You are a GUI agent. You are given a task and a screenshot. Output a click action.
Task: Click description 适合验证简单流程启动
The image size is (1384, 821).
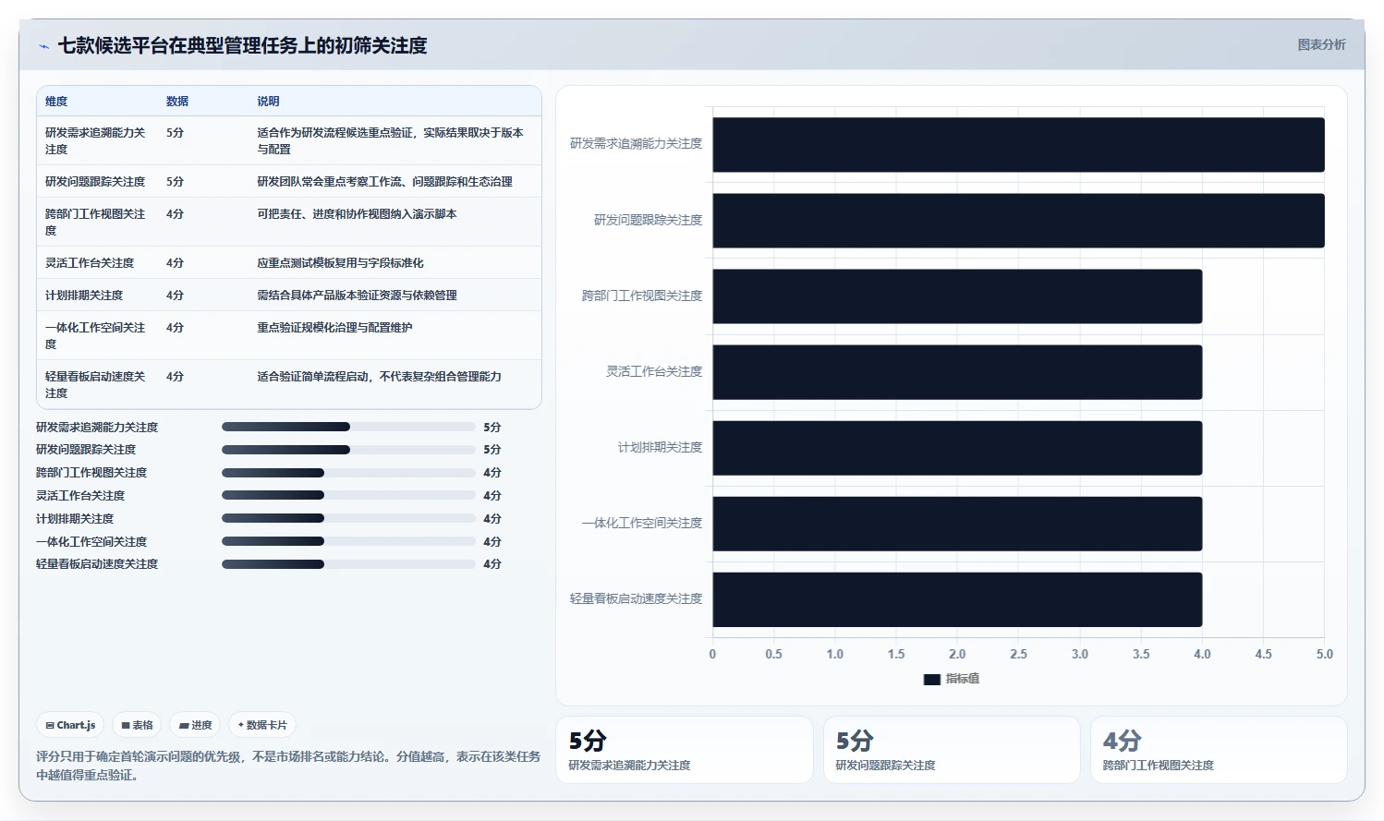point(379,376)
